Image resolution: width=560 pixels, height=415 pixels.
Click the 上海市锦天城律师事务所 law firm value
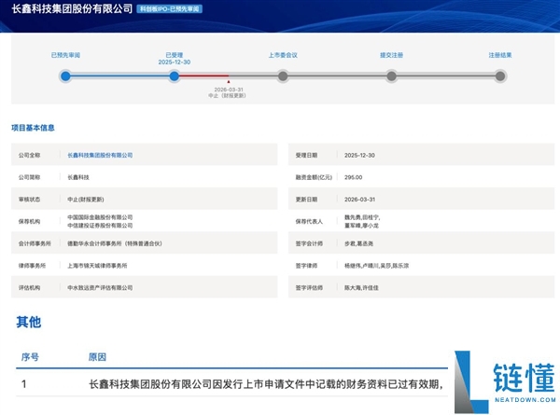(97, 266)
